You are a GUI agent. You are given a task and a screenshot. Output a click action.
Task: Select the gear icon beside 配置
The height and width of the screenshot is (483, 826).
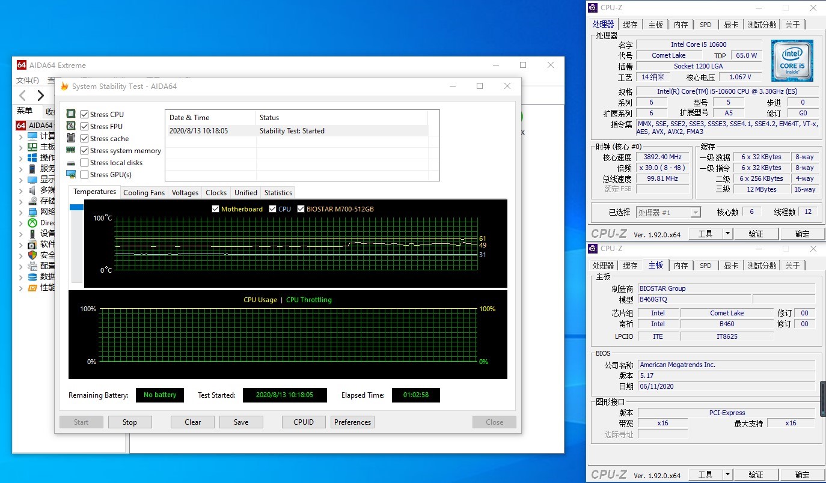(x=32, y=266)
